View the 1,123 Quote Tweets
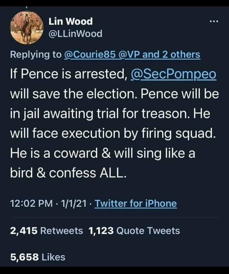 tap(135, 231)
